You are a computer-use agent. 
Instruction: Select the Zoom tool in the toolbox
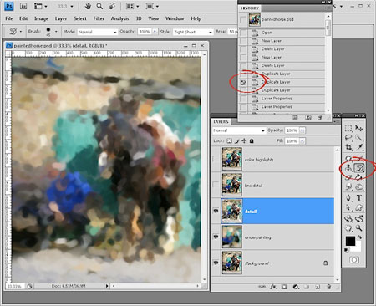click(x=359, y=228)
